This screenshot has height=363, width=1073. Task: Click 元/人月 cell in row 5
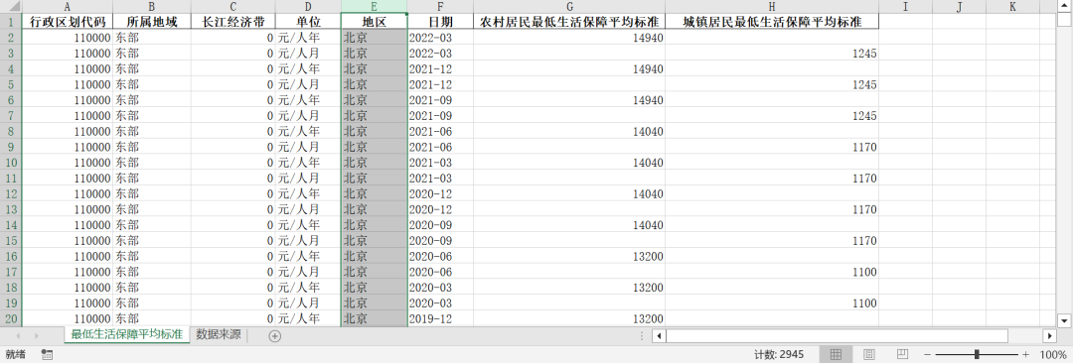coord(308,84)
